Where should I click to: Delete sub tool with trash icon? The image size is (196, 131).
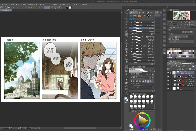[154, 64]
